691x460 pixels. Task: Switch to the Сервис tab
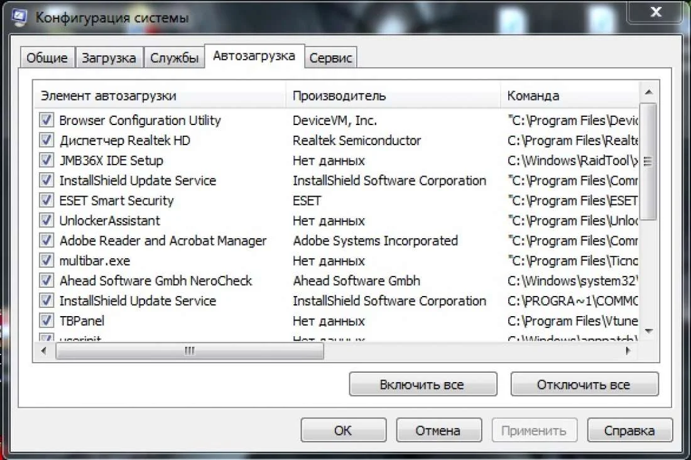330,58
